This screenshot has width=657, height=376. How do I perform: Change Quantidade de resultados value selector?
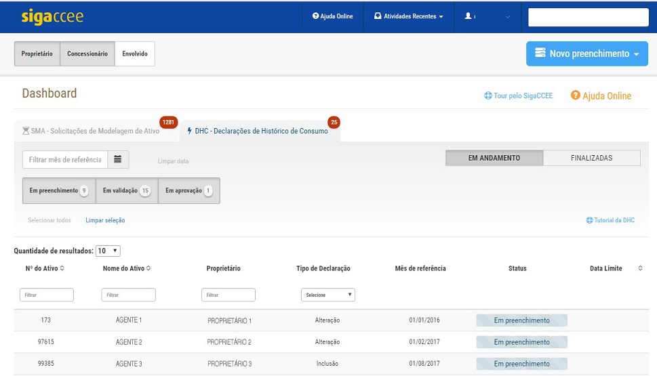pyautogui.click(x=108, y=251)
